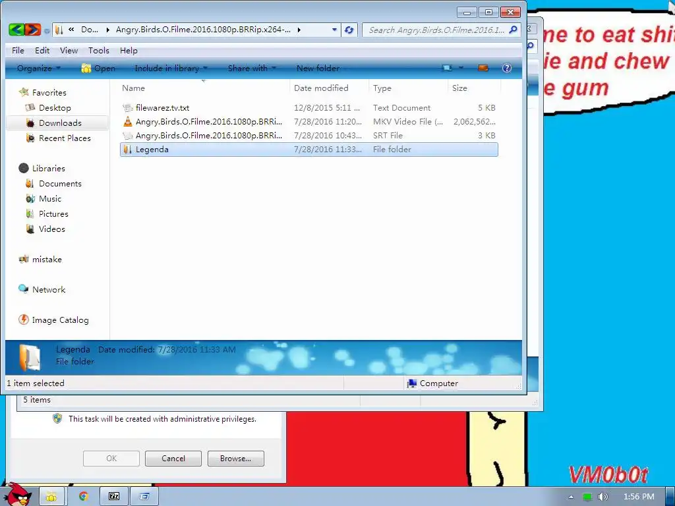Sort by the Name column header
Image resolution: width=675 pixels, height=506 pixels.
coord(133,88)
